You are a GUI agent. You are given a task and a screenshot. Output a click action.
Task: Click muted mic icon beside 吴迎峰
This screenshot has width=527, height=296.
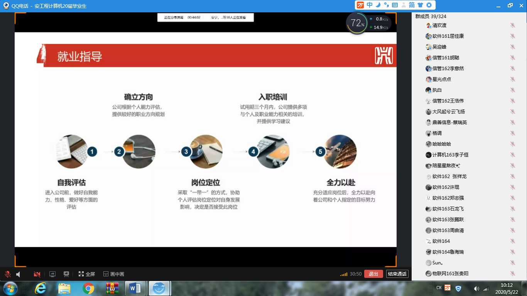[x=512, y=47]
